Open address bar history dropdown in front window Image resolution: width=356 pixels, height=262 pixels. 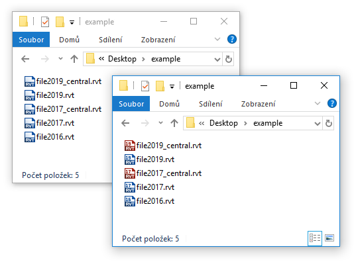point(317,124)
